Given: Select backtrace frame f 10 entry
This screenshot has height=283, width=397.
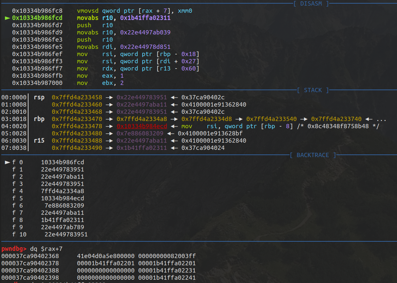Looking at the screenshot, I should pyautogui.click(x=50, y=234).
